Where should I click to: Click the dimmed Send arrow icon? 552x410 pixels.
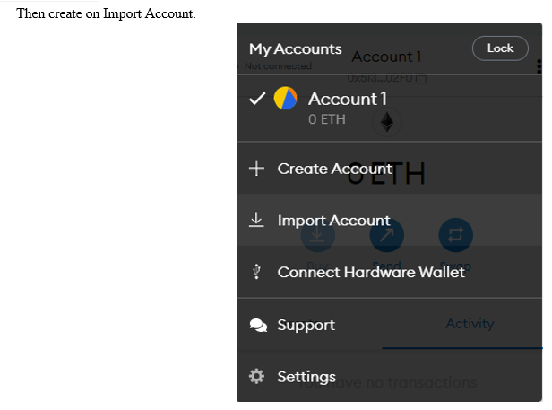pyautogui.click(x=386, y=235)
